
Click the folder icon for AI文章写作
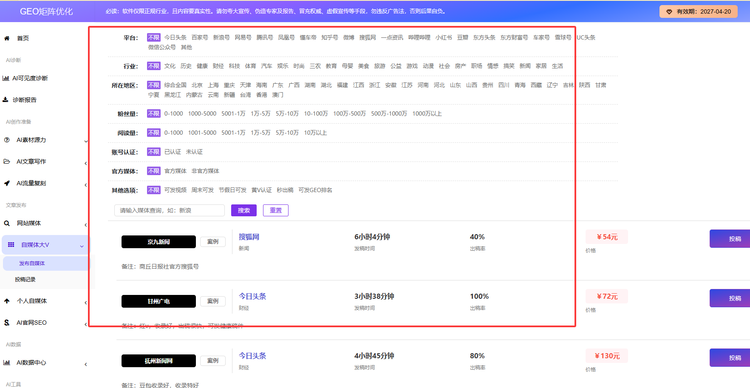[7, 161]
